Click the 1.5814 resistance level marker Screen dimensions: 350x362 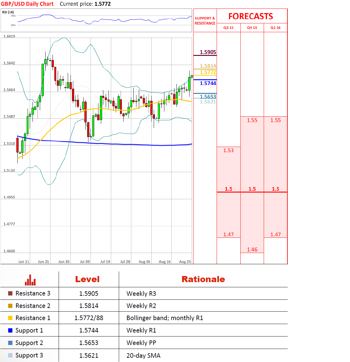[208, 66]
